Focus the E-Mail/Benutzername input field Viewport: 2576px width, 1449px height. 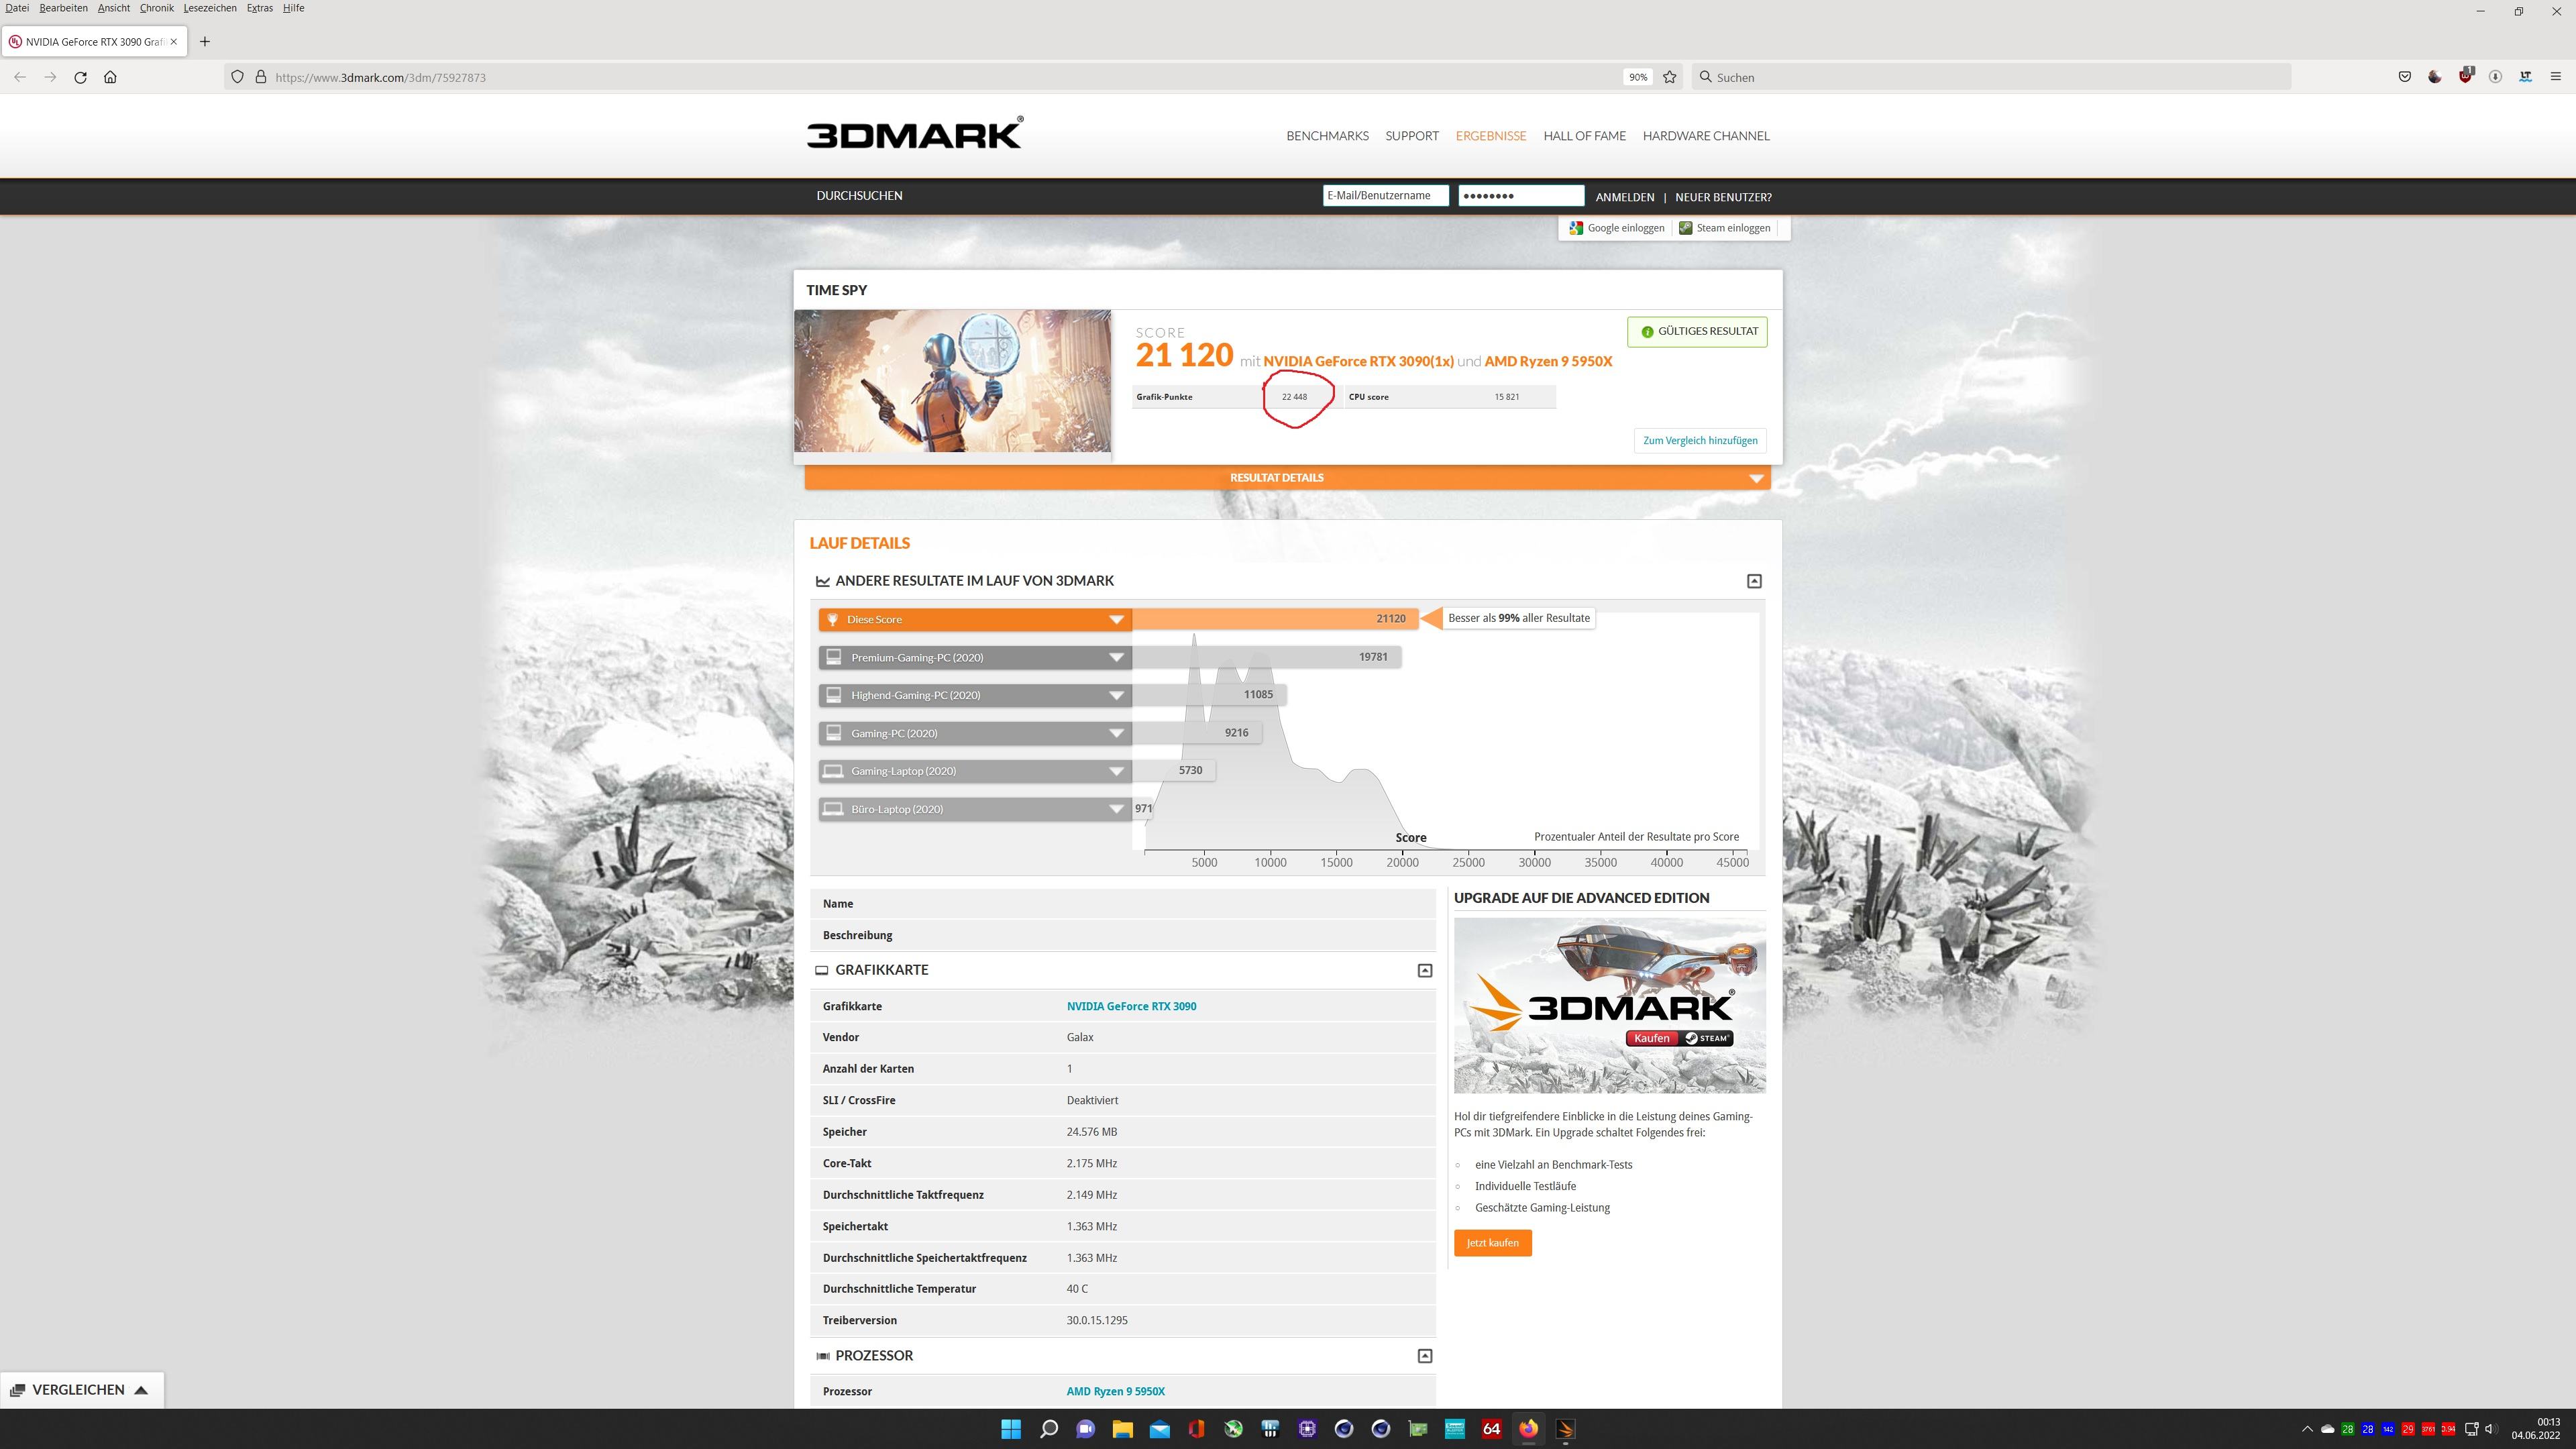click(1384, 196)
